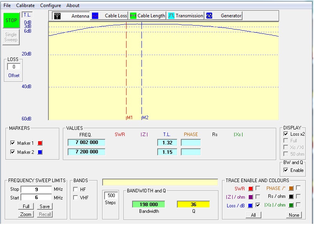Viewport: 314px width, 225px height.
Task: Open the Calibrate menu
Action: click(25, 6)
